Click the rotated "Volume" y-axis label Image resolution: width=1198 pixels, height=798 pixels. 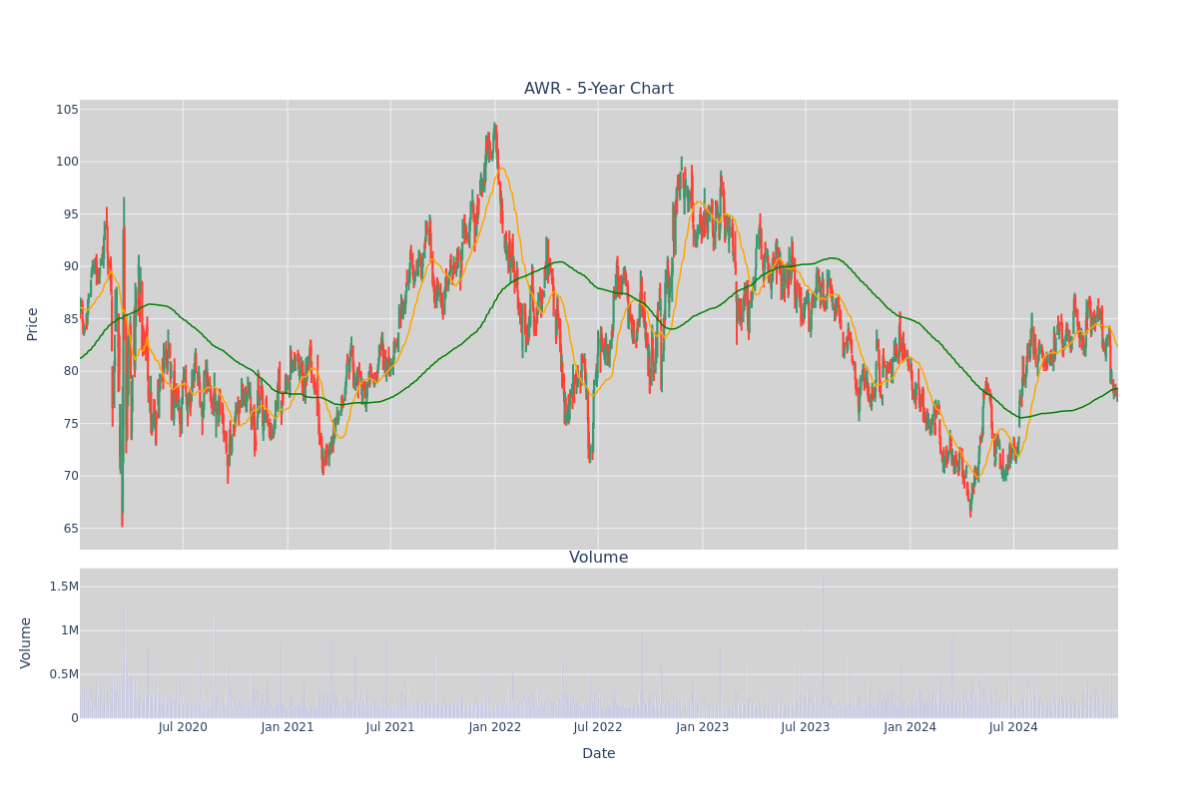tap(26, 642)
